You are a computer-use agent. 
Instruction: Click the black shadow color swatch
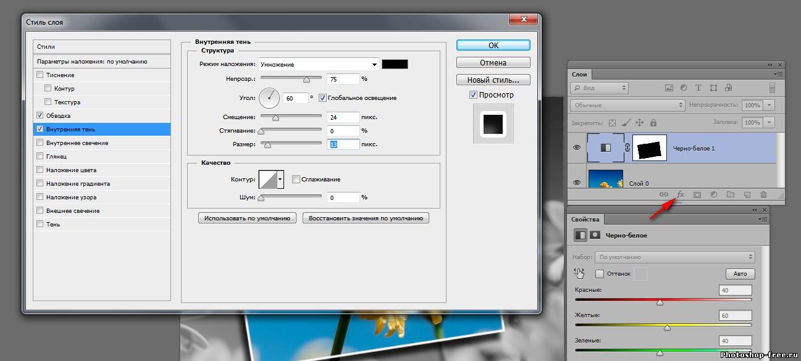point(395,65)
